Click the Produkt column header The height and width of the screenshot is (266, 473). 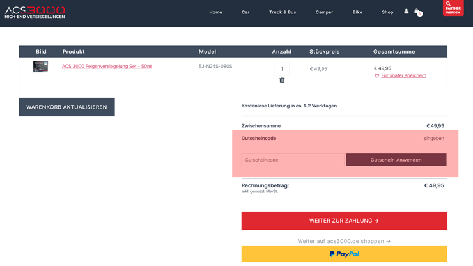pos(74,52)
